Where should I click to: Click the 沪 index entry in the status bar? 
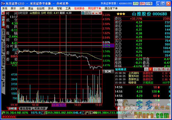(x=22, y=113)
